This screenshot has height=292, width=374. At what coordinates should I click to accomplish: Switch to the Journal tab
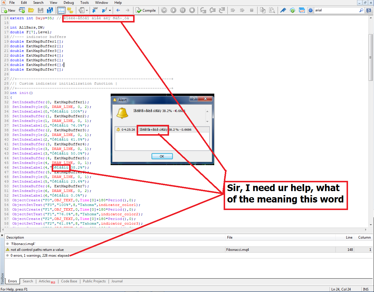click(117, 281)
